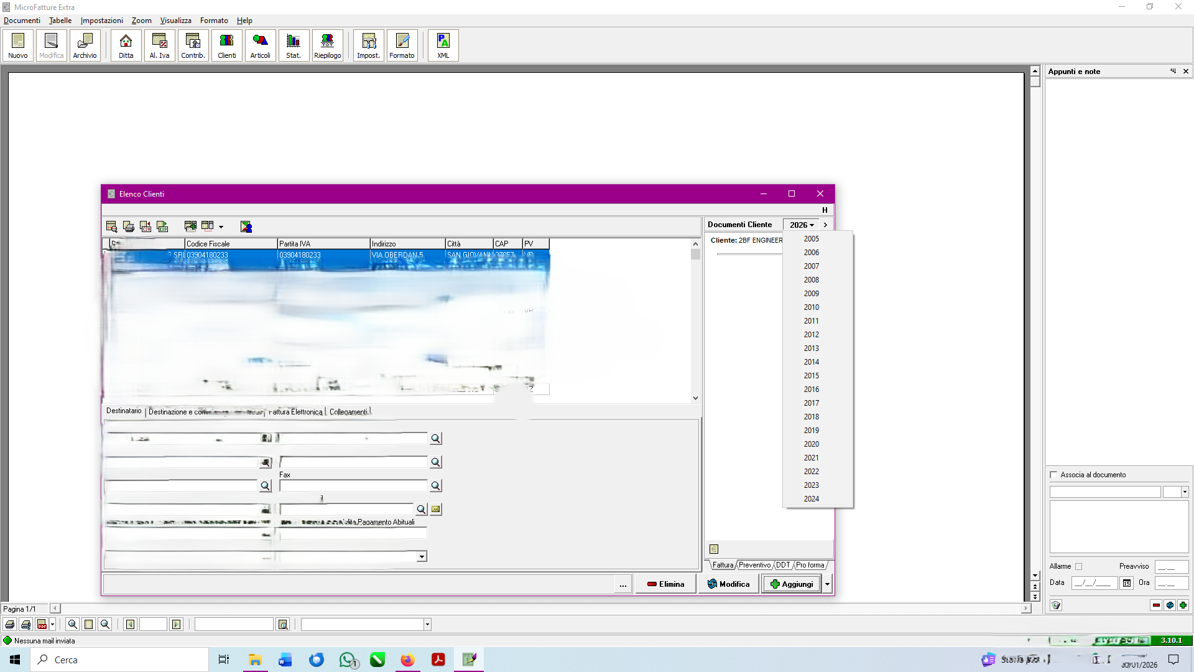Switch to the Preventivo tab
The width and height of the screenshot is (1194, 672).
[x=754, y=565]
